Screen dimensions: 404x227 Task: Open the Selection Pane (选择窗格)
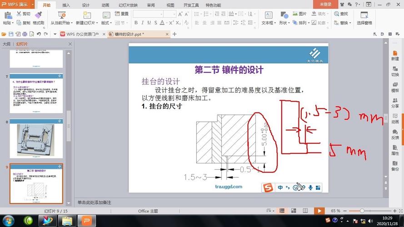coord(364,18)
